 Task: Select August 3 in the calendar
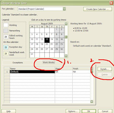32,35
